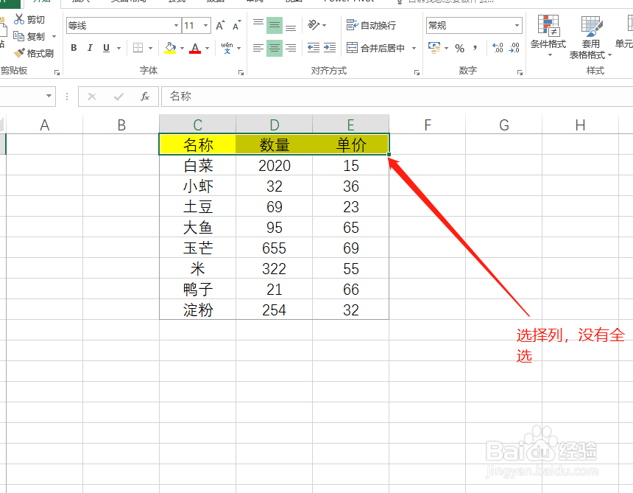Click the 单价 header cell
633x493 pixels.
pyautogui.click(x=351, y=144)
